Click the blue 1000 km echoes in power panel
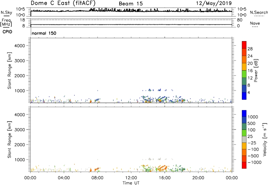268x185 pixels. tap(157, 90)
